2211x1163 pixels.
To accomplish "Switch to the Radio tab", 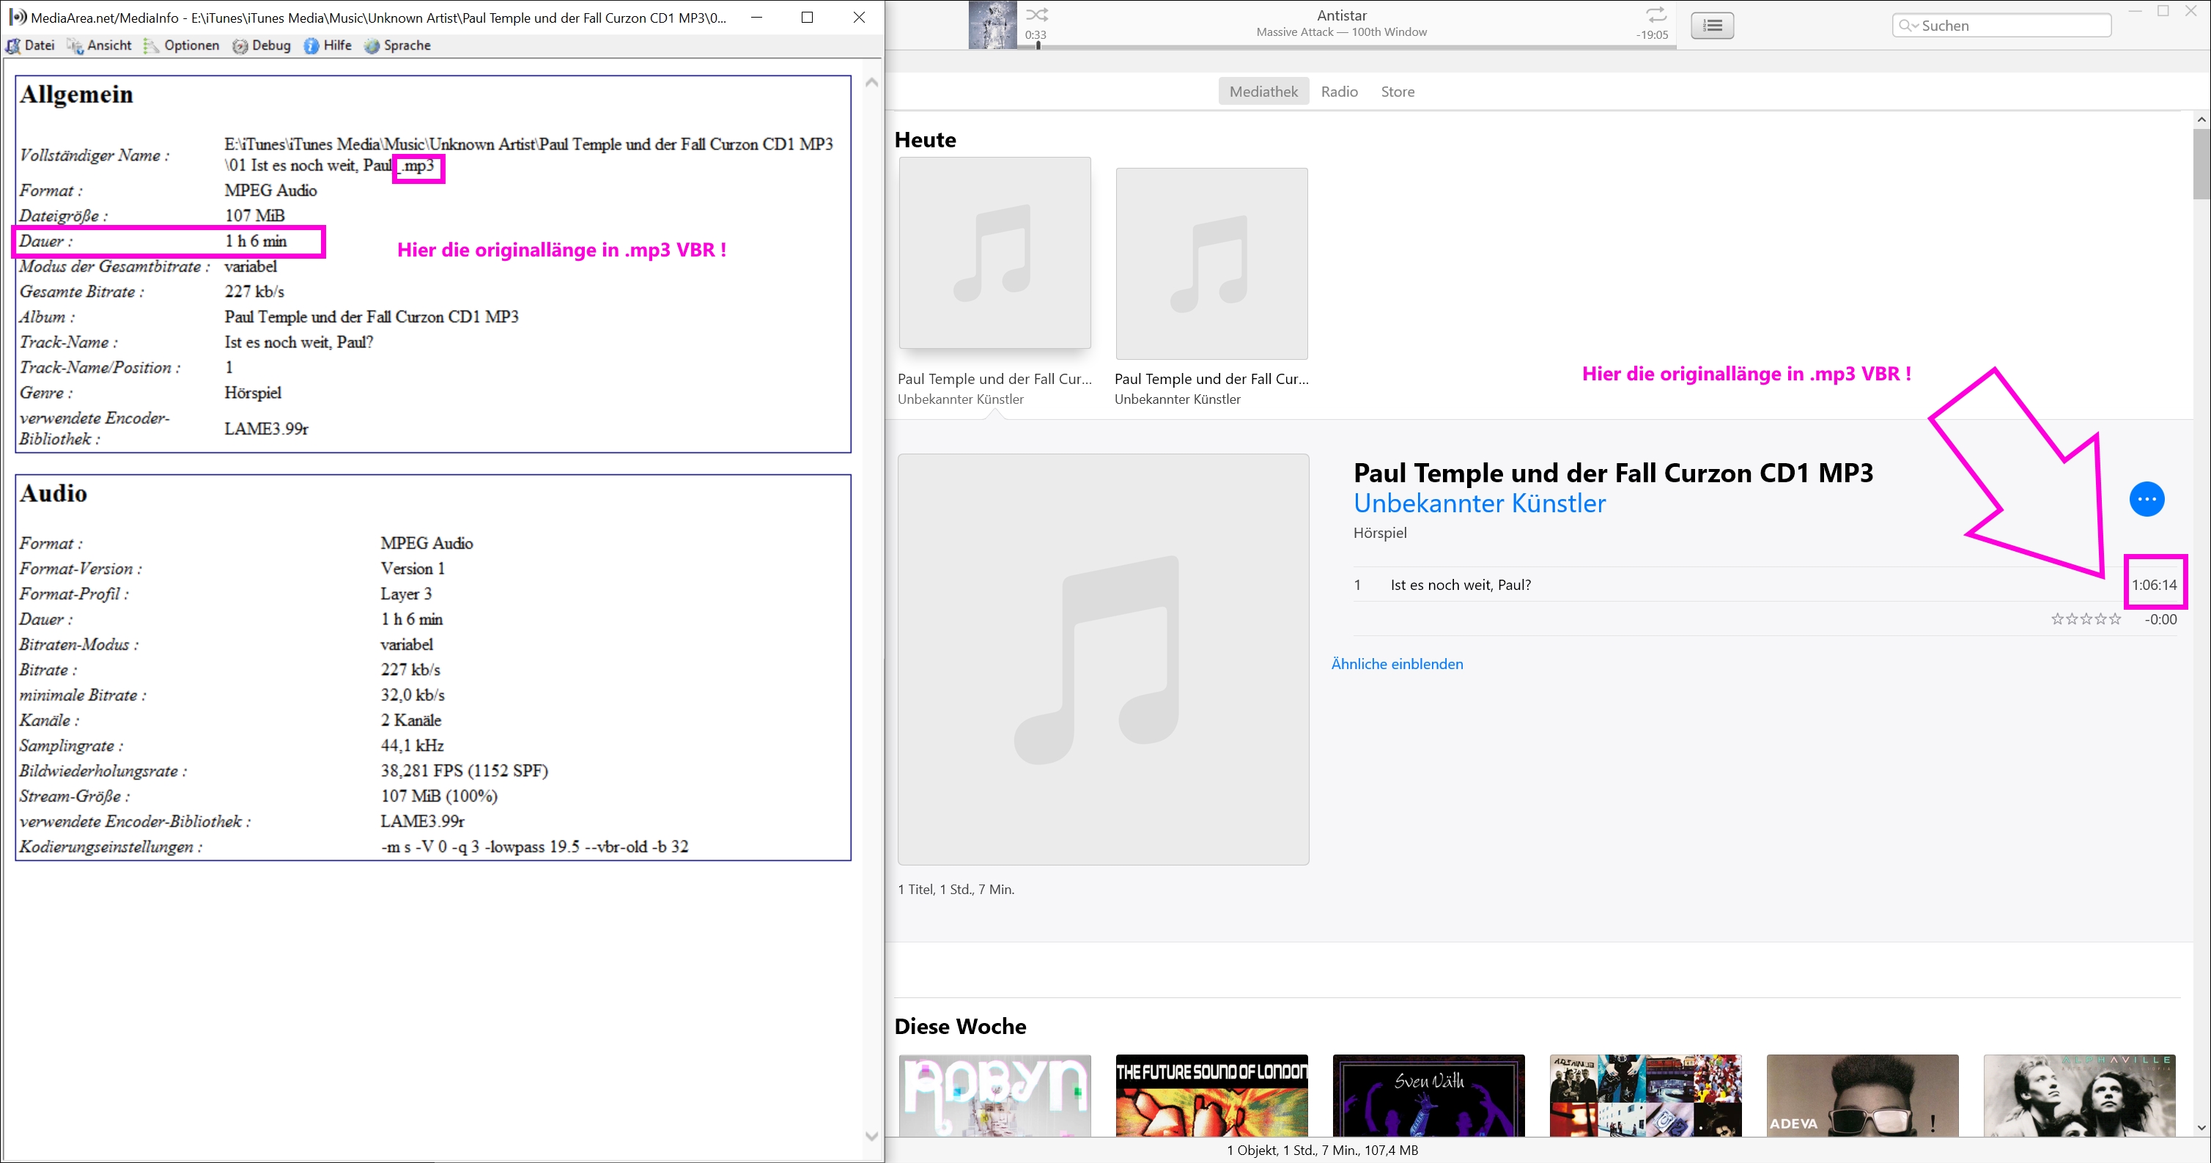I will click(1339, 92).
